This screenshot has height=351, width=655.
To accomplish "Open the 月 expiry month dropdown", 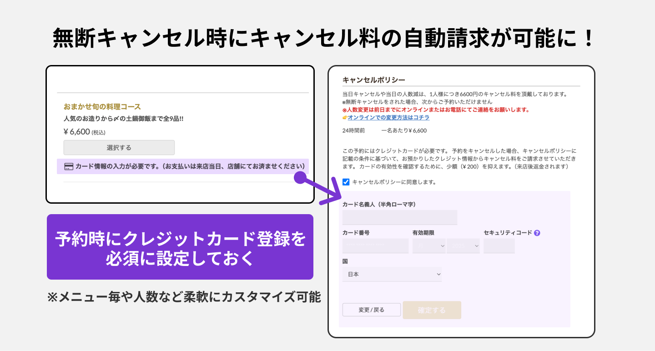I will [x=429, y=246].
